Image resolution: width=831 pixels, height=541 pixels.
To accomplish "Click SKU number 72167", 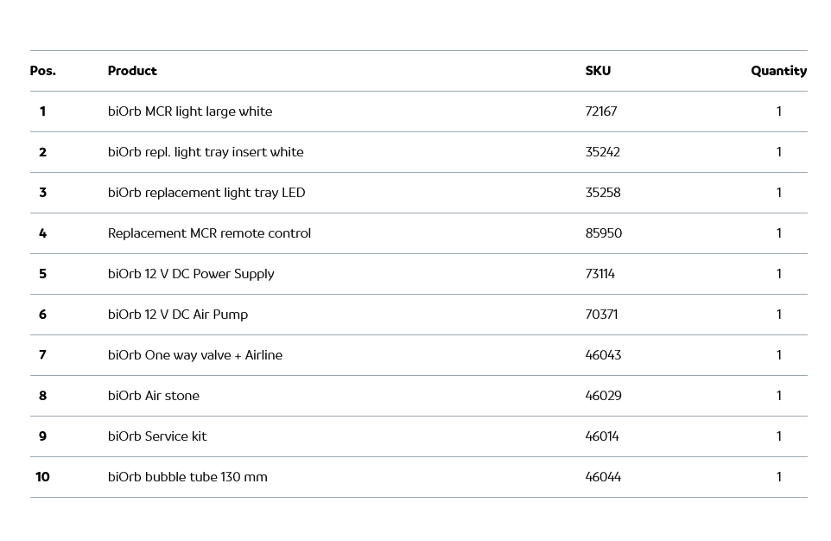I will pyautogui.click(x=601, y=111).
